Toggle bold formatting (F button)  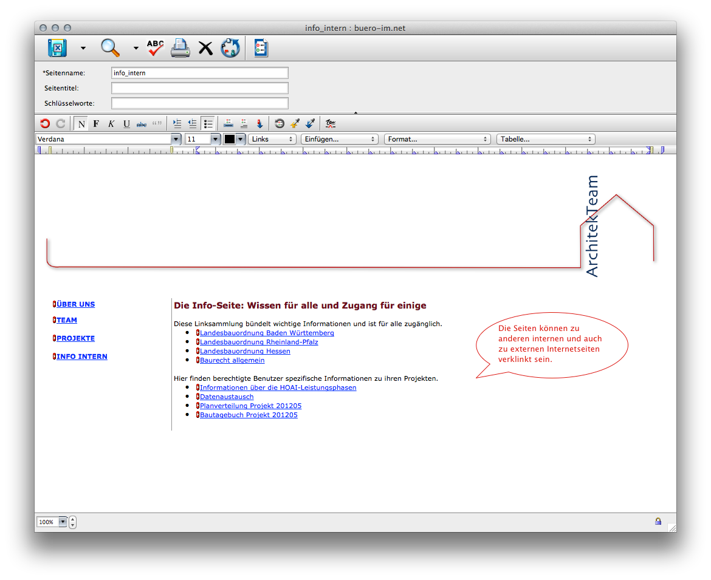point(96,124)
